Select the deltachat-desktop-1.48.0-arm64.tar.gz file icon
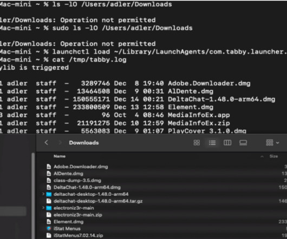This screenshot has height=239, width=287. pyautogui.click(x=49, y=201)
